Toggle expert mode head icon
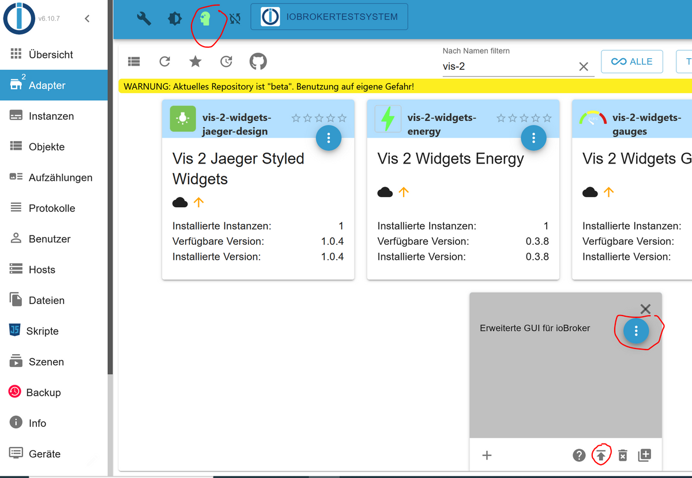The width and height of the screenshot is (692, 478). coord(205,19)
